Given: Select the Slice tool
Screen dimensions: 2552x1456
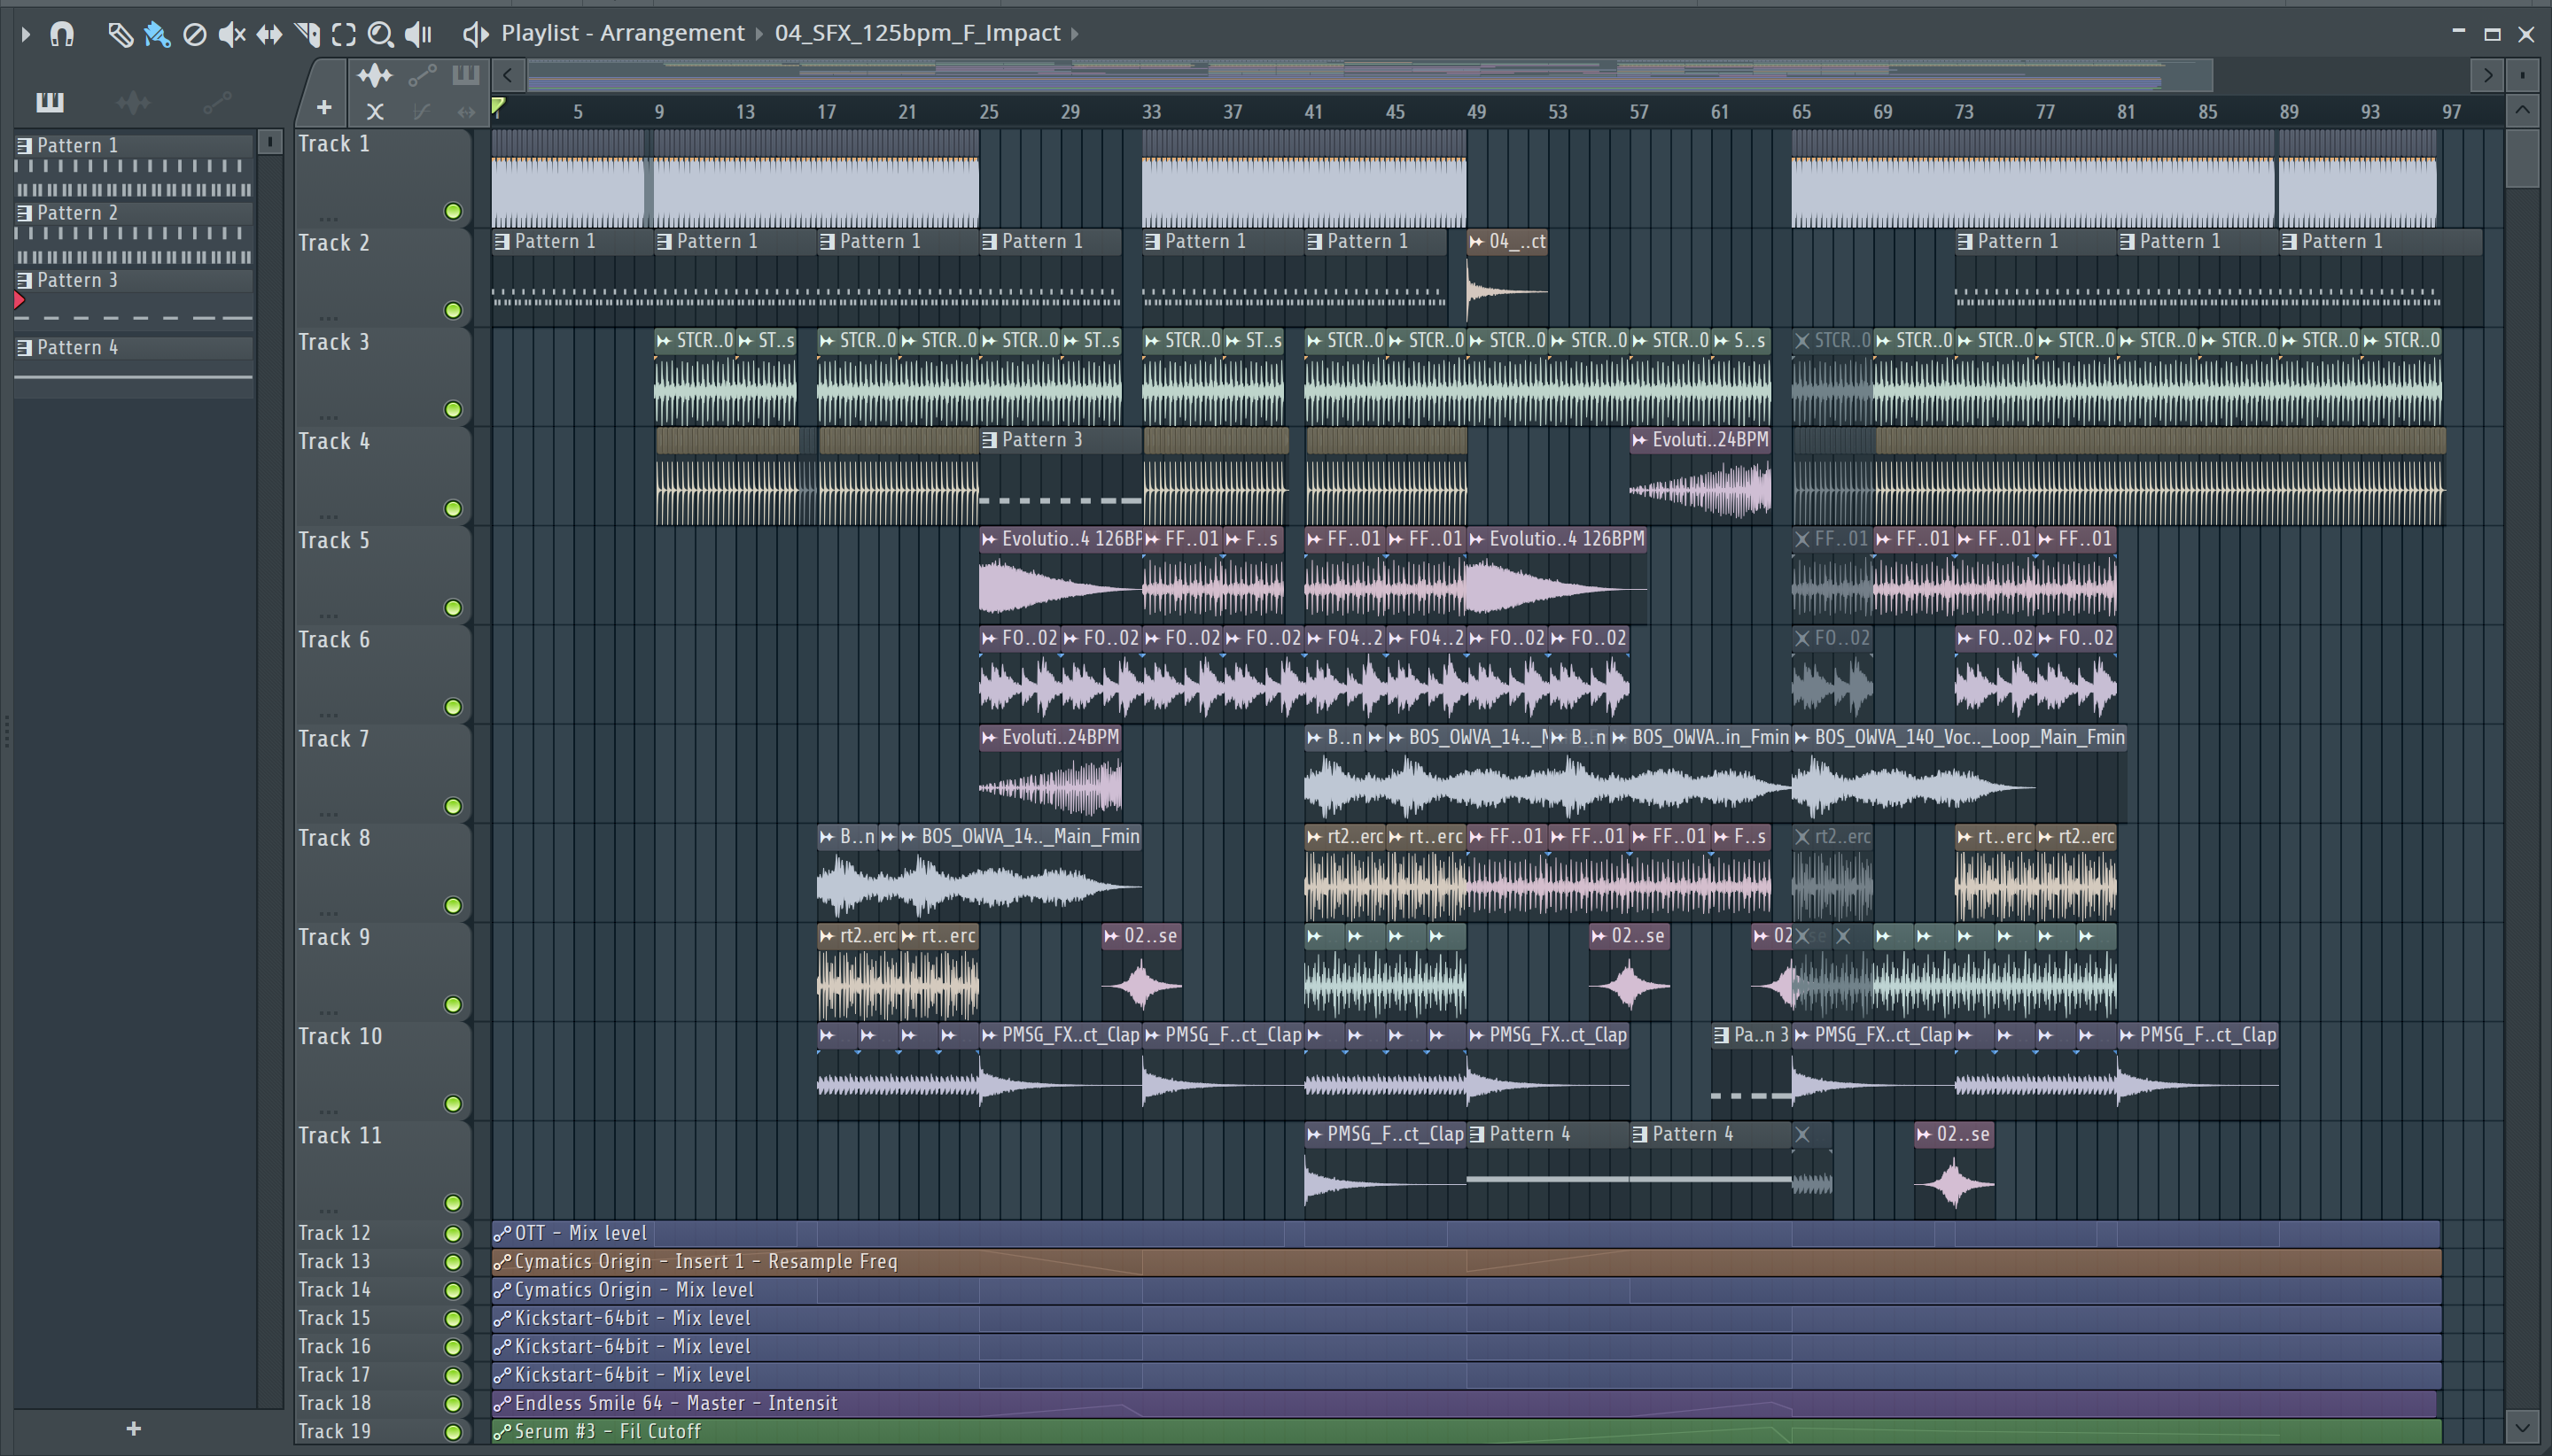Looking at the screenshot, I should (x=307, y=34).
